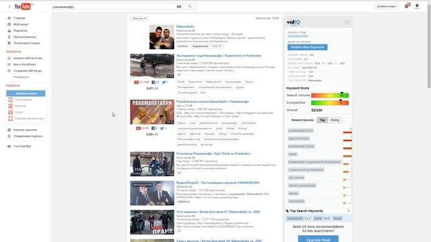Open the ПРАНК Угон машины thumbnail

[x=152, y=223]
